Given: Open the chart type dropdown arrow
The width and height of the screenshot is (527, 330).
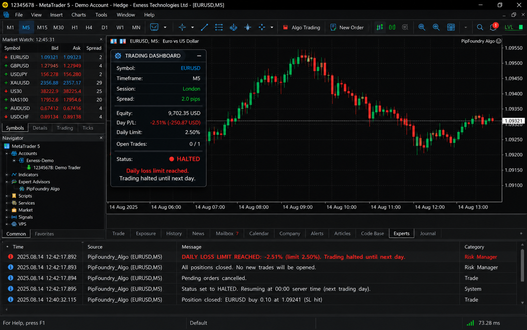Looking at the screenshot, I should (165, 27).
